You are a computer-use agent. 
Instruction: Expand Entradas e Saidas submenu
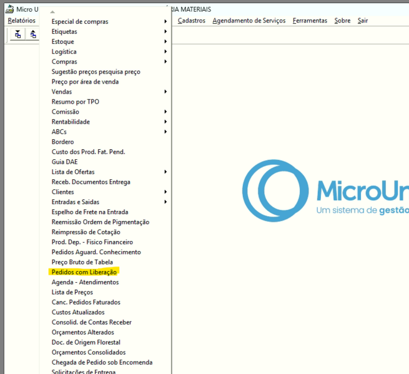tap(106, 202)
